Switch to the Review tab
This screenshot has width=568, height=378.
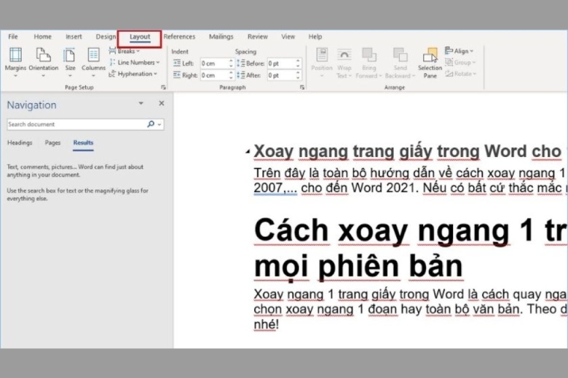(x=258, y=36)
